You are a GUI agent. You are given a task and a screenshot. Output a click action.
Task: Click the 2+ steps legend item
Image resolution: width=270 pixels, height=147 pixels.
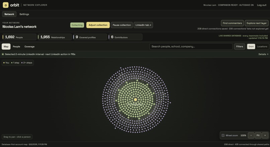tap(27, 63)
